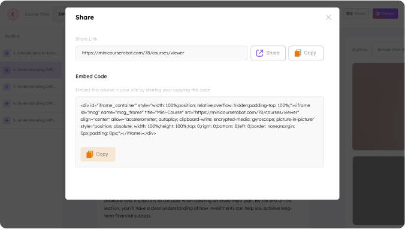Image resolution: width=405 pixels, height=229 pixels.
Task: Close the Share dialog with the X icon
Action: point(328,17)
